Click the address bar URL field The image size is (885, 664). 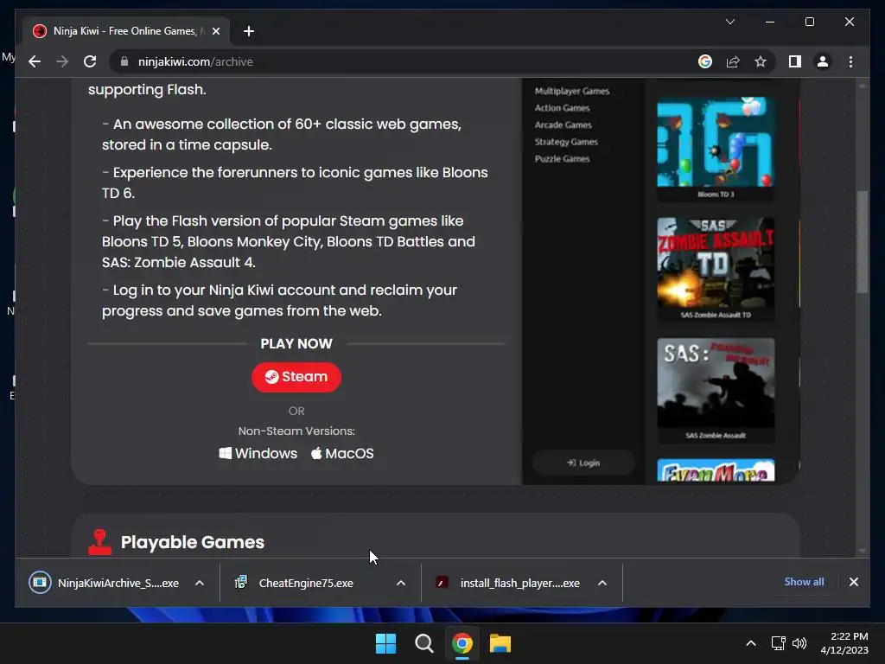coord(406,61)
